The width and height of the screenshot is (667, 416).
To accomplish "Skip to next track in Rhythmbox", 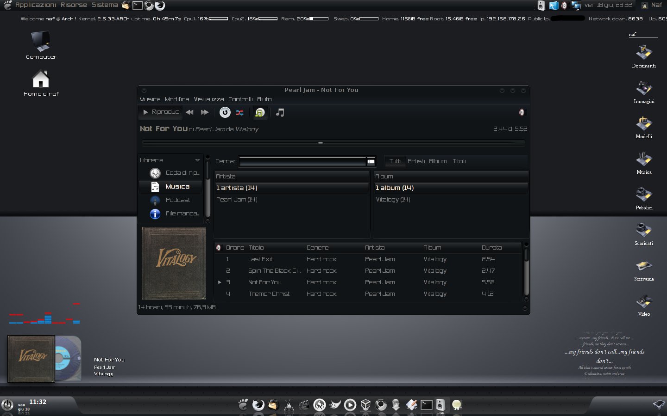I will click(x=205, y=112).
